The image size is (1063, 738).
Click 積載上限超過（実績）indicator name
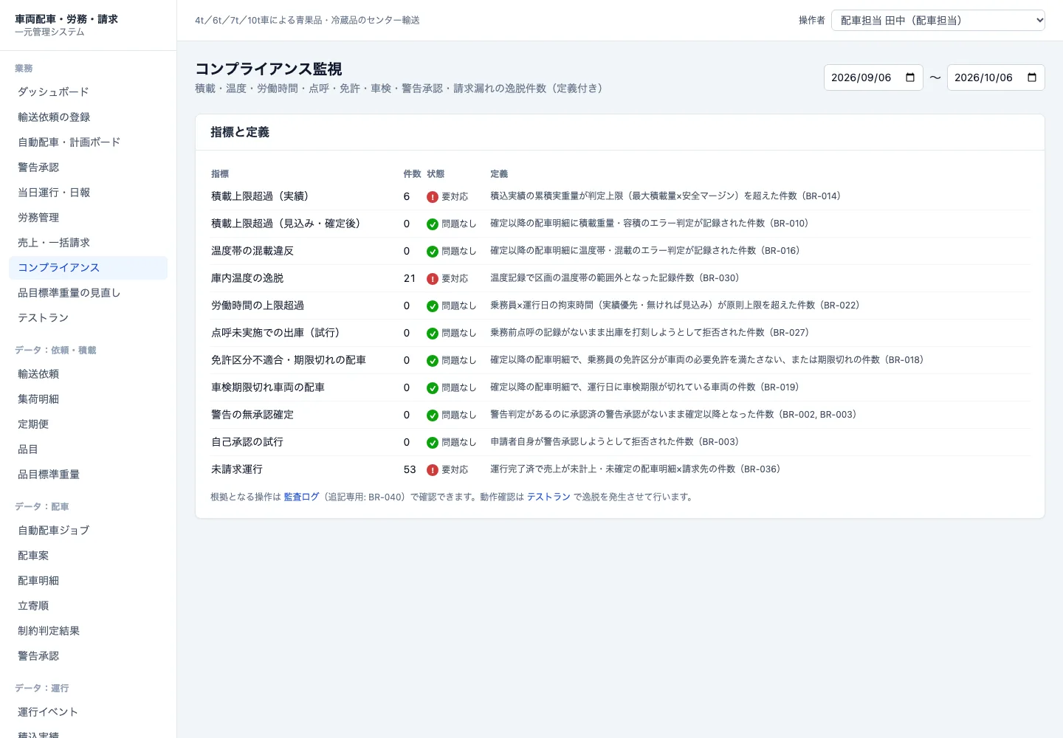pyautogui.click(x=260, y=196)
